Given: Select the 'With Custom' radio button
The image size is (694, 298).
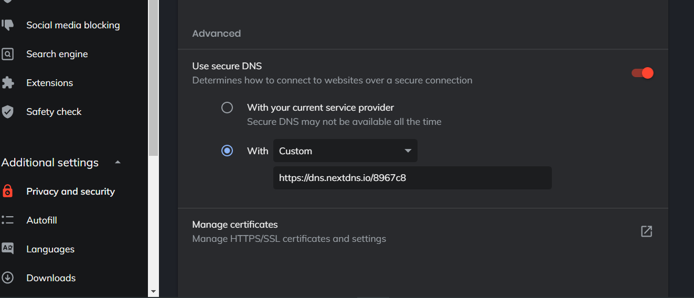Looking at the screenshot, I should click(227, 151).
